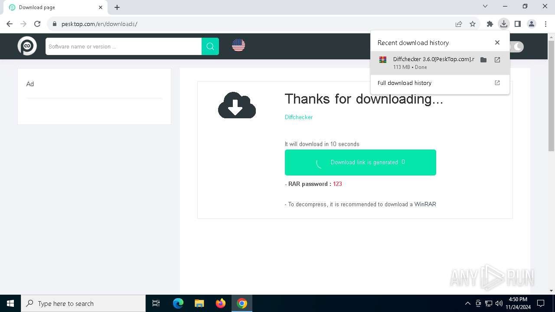The image size is (555, 312).
Task: Launch Microsoft Edge from the taskbar
Action: point(178,303)
